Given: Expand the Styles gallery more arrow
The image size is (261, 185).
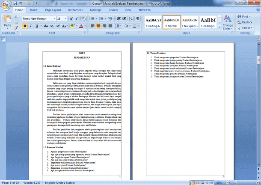Looking at the screenshot, I should pos(219,27).
